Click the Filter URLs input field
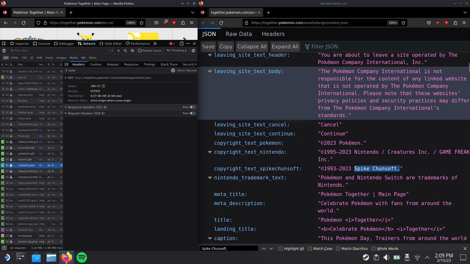Screen dimensions: 470x264 pyautogui.click(x=58, y=50)
